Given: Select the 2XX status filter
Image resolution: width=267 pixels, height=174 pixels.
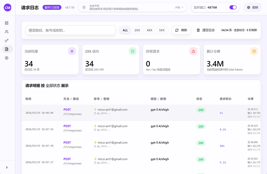Looking at the screenshot, I should click(x=137, y=30).
